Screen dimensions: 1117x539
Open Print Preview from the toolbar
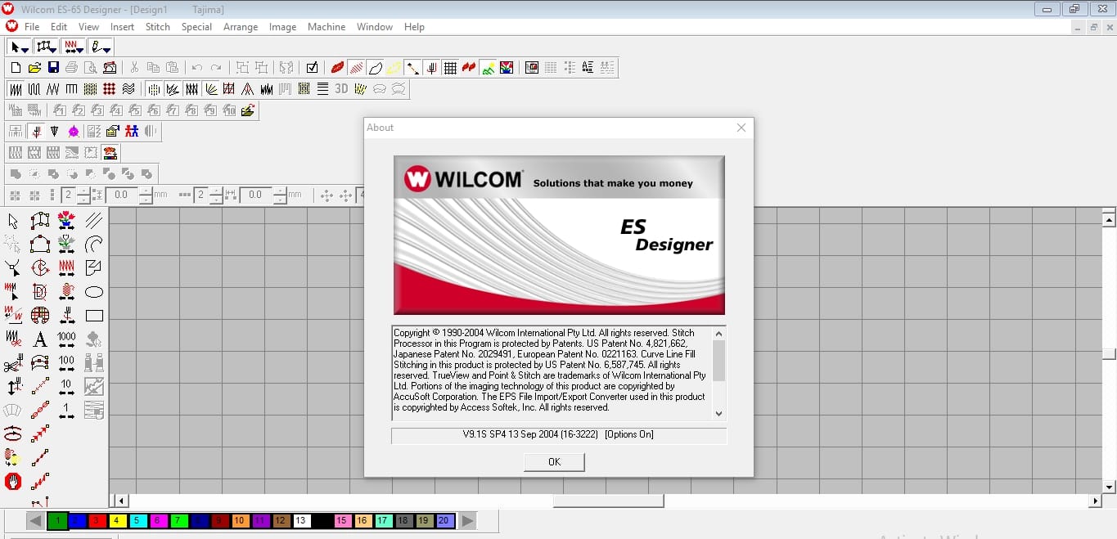tap(91, 68)
